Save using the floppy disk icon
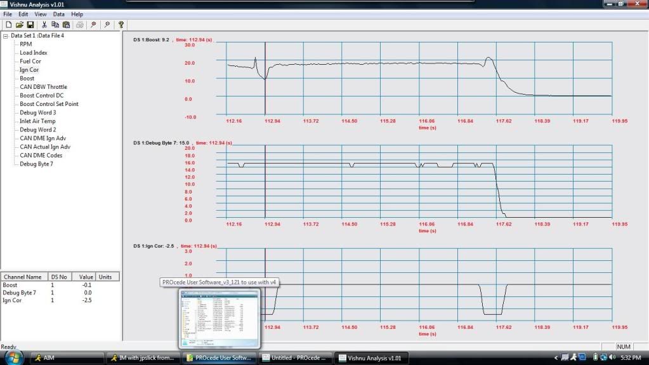Viewport: 649px width, 365px height. (30, 25)
